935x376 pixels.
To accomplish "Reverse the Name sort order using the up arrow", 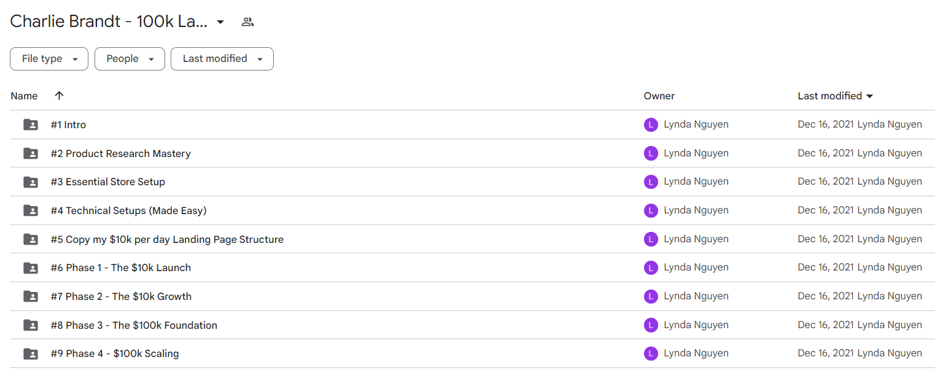I will click(x=59, y=96).
